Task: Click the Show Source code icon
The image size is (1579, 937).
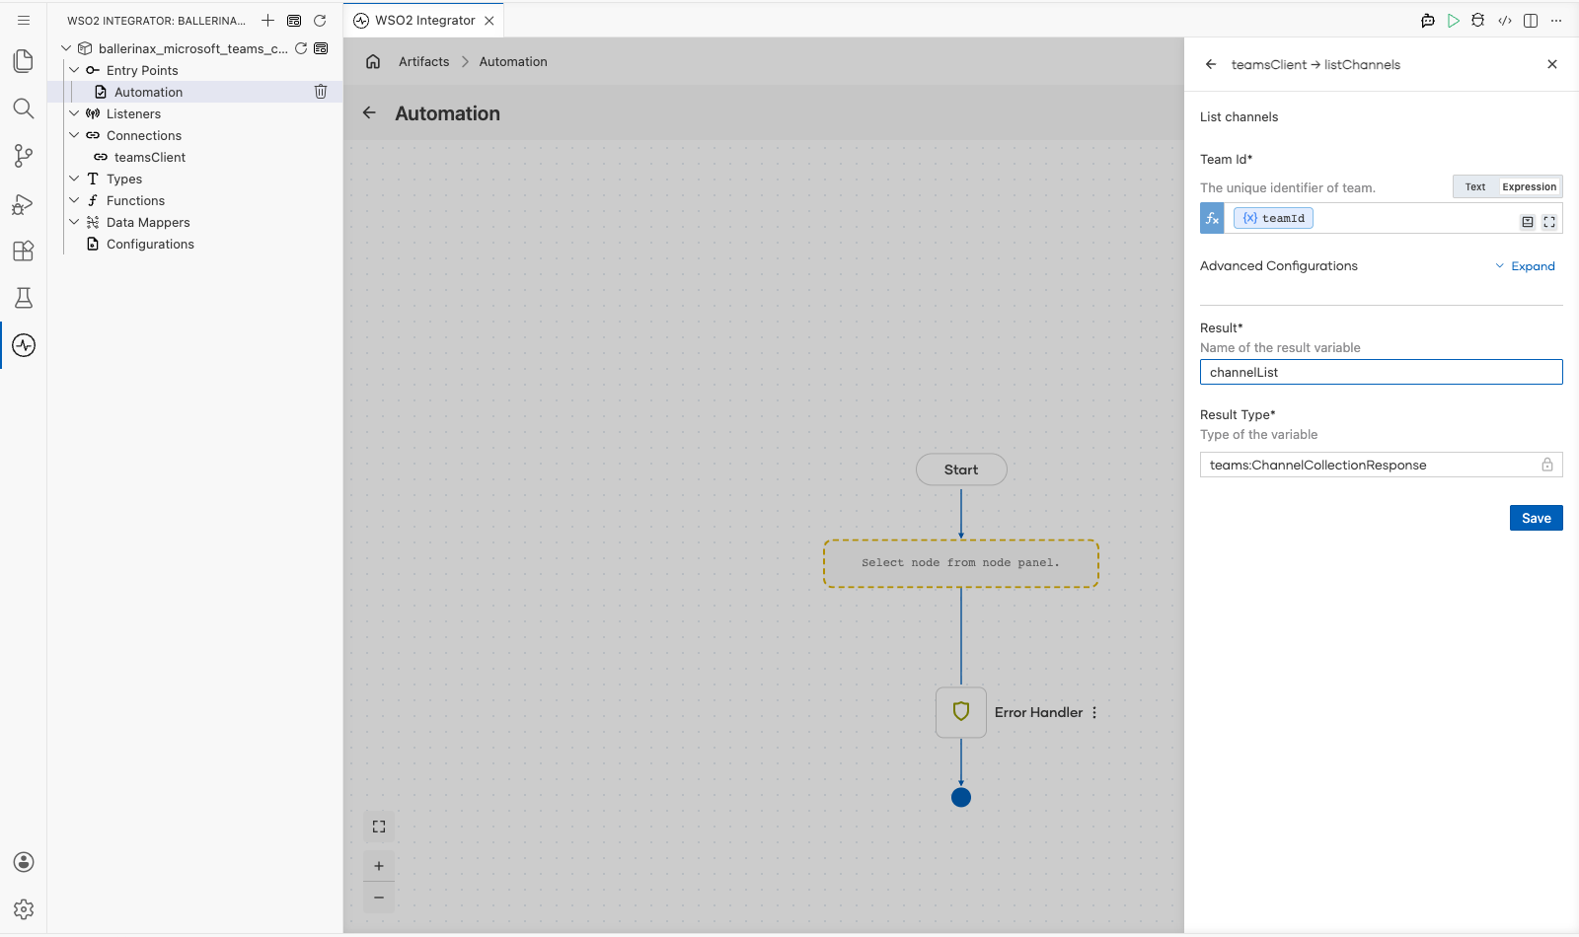Action: [x=1505, y=21]
